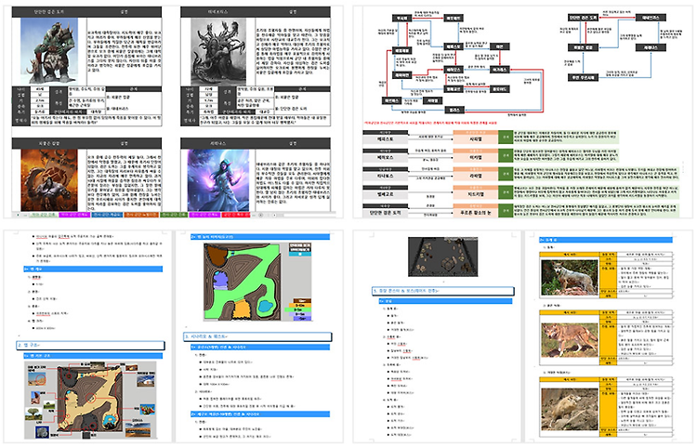The height and width of the screenshot is (447, 697).
Task: Switch to the red sheet tab
Action: click(236, 215)
